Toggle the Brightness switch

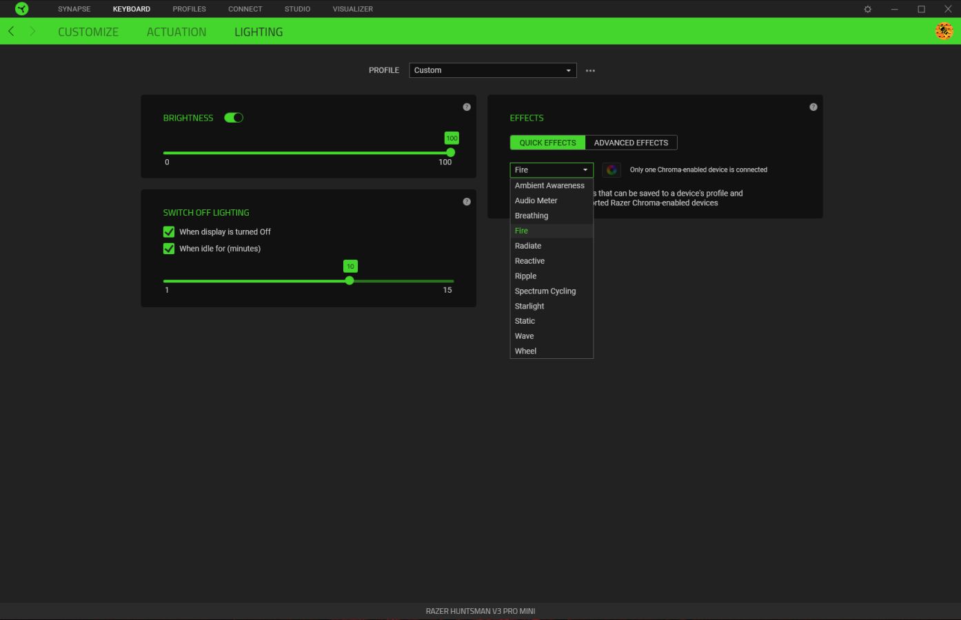(234, 118)
